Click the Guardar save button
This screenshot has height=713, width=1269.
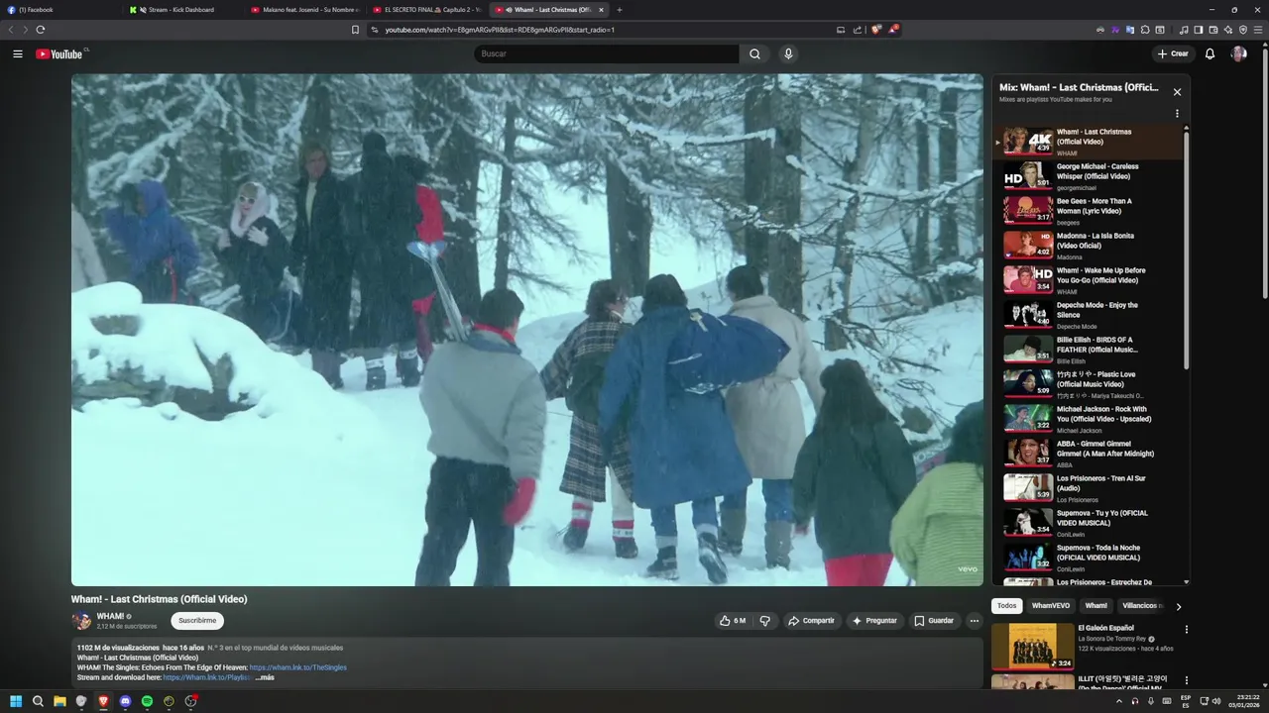tap(934, 621)
